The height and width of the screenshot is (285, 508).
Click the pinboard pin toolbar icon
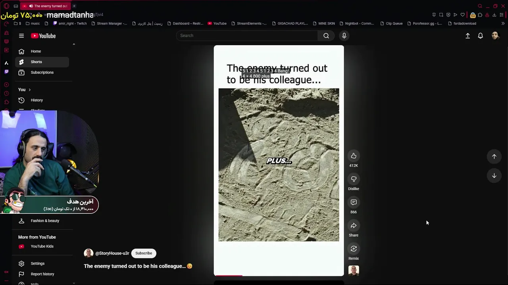click(434, 15)
